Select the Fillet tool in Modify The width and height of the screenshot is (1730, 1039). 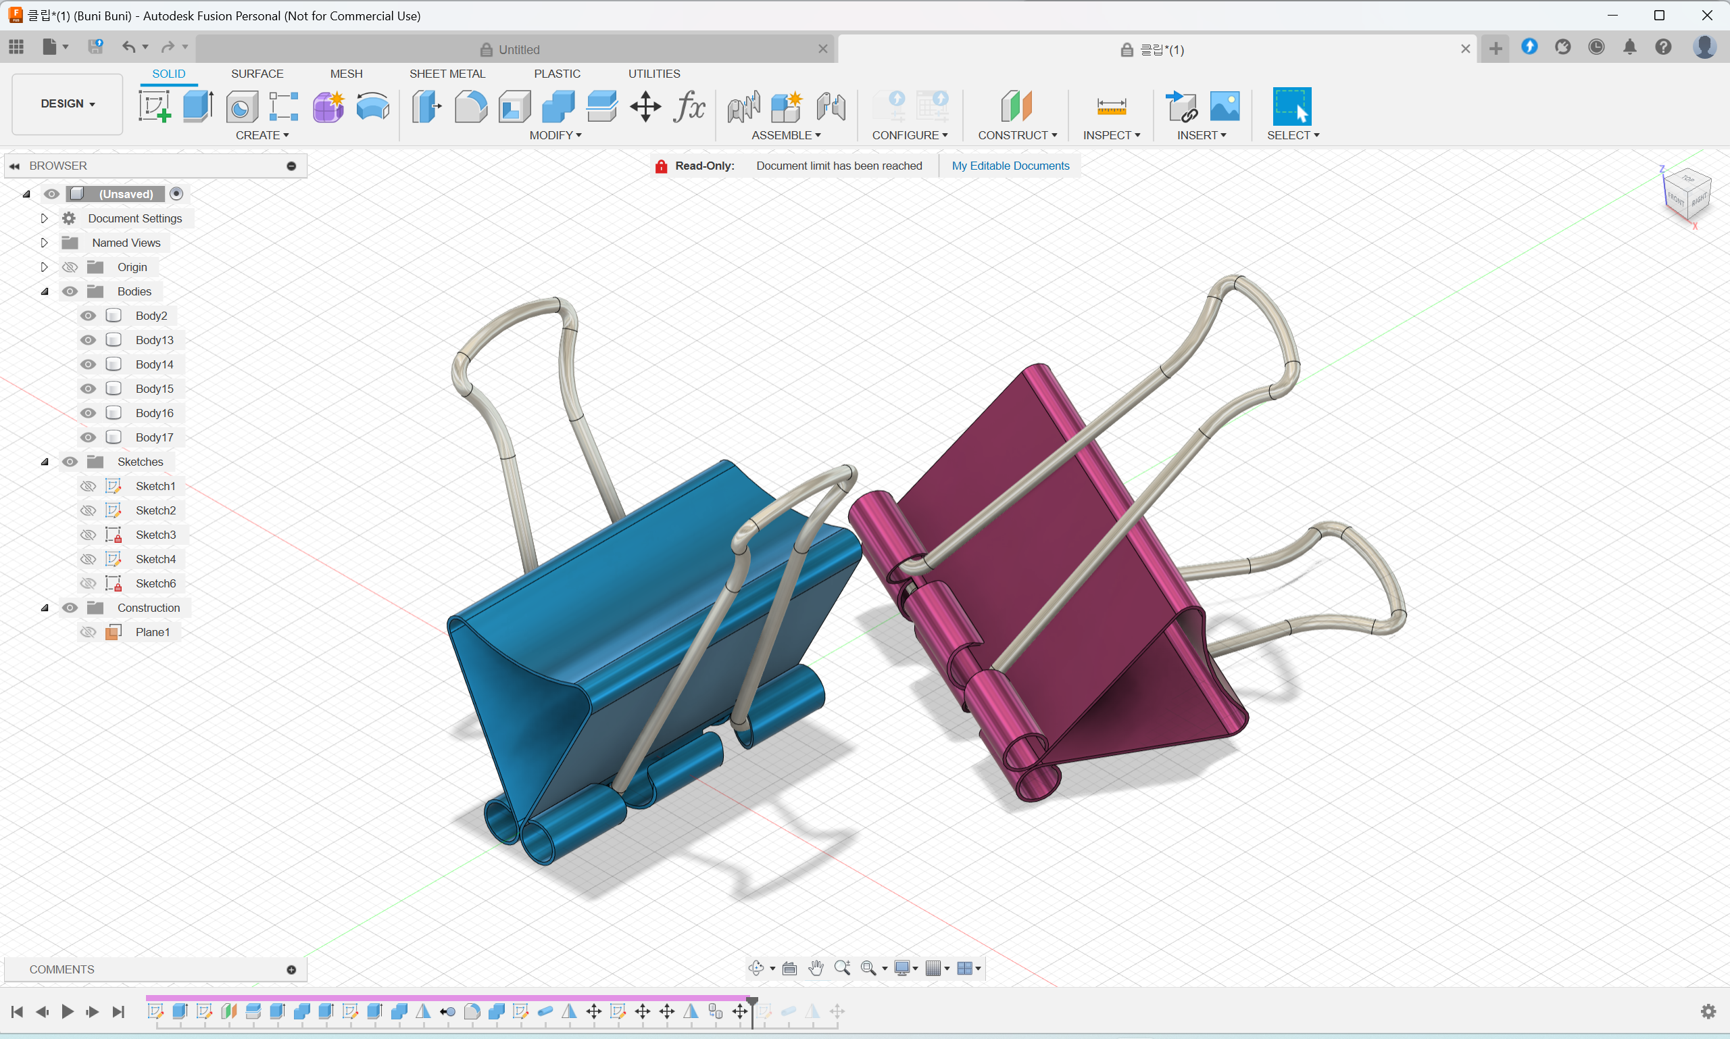click(x=470, y=106)
